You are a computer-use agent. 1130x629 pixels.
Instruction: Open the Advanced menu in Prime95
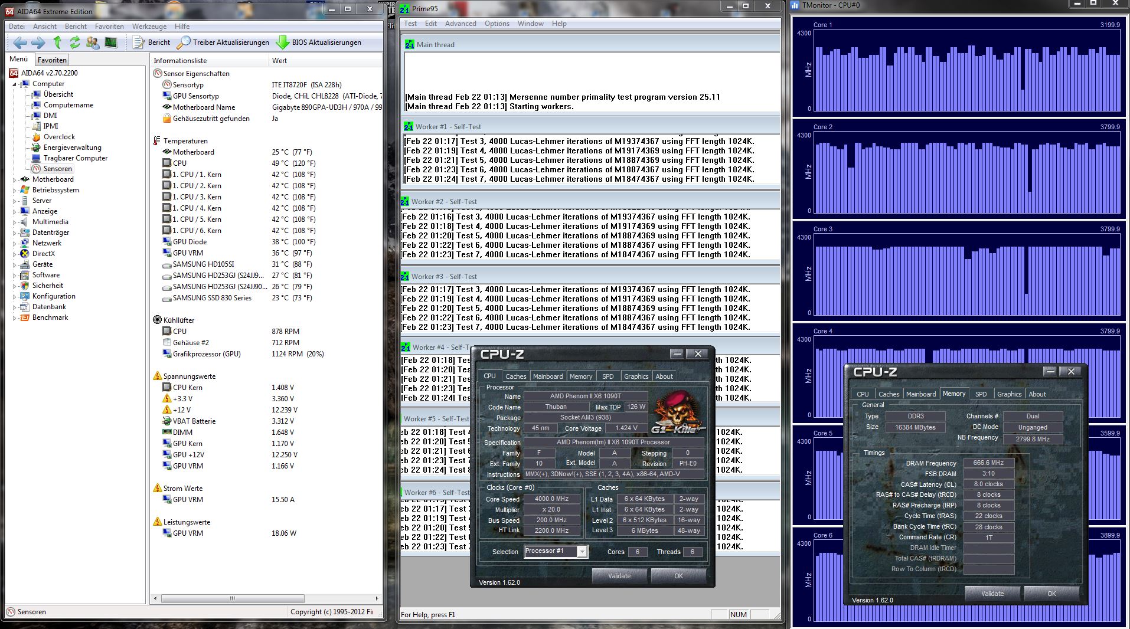(461, 24)
